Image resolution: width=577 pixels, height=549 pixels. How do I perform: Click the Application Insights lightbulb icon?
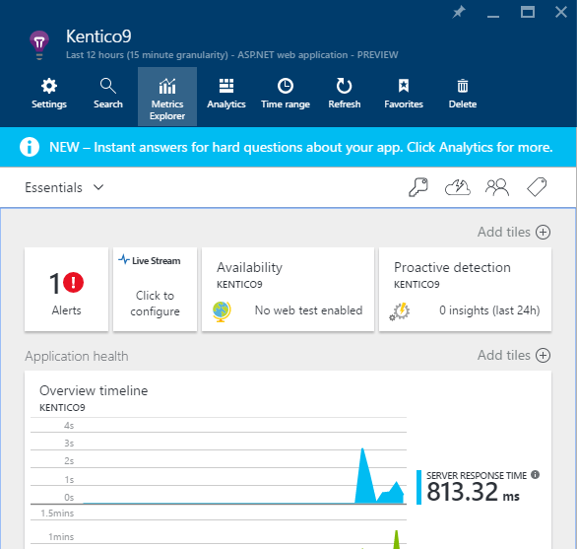click(39, 45)
